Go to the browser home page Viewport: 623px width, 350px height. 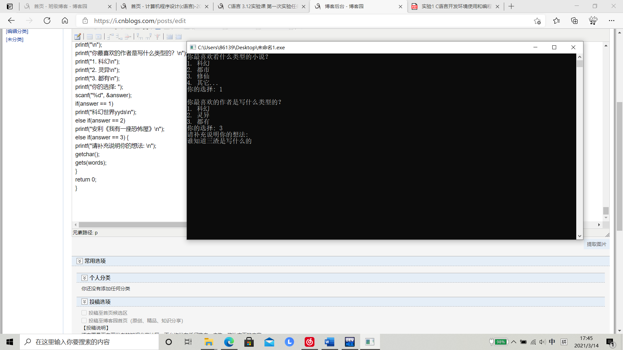click(65, 21)
